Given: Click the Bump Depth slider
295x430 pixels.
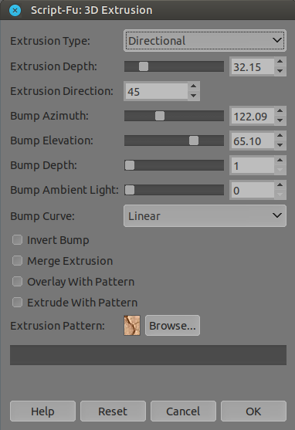Looking at the screenshot, I should click(174, 165).
